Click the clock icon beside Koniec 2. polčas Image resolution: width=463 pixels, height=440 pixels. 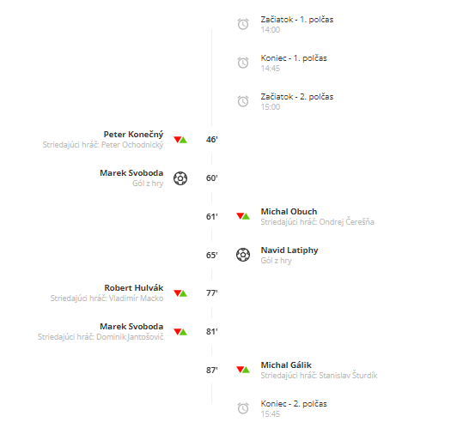(x=243, y=408)
